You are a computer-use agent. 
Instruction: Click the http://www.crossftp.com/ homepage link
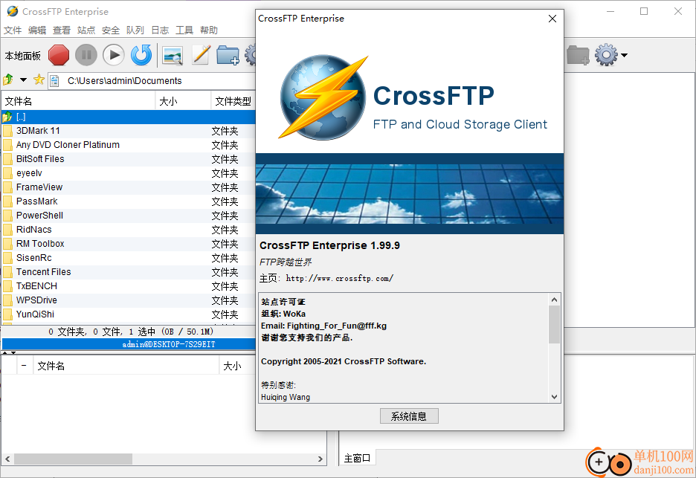339,278
